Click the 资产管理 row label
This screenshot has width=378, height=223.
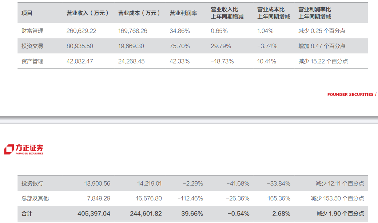pos(32,61)
